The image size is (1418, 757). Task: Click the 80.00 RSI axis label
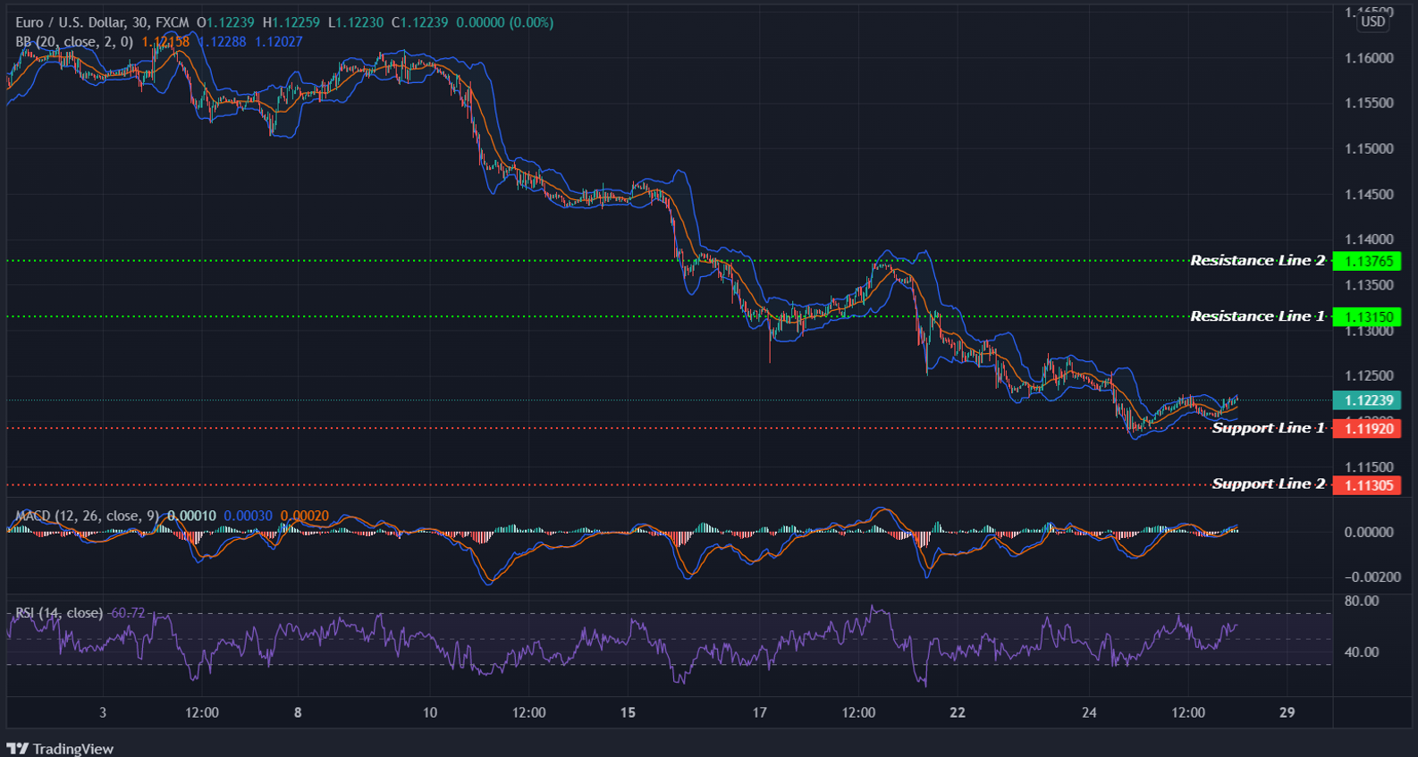[x=1362, y=601]
